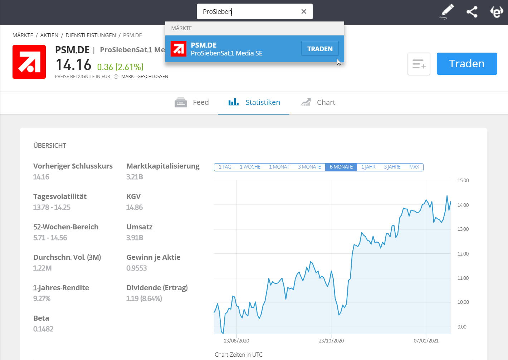Click the Gewinn je Aktie value 0.9553
The image size is (508, 360).
tap(137, 268)
